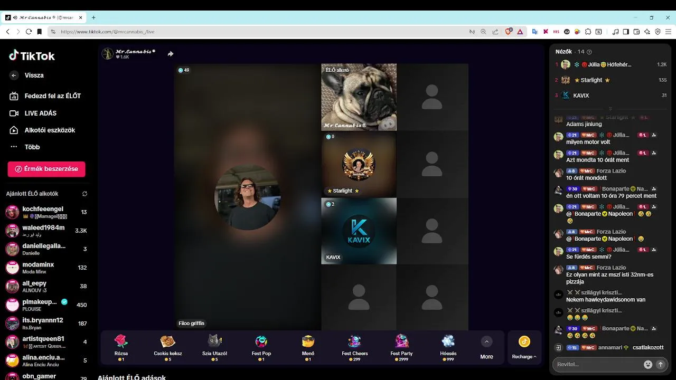Bookmark this page in the browser
The image size is (676, 380).
(x=40, y=32)
